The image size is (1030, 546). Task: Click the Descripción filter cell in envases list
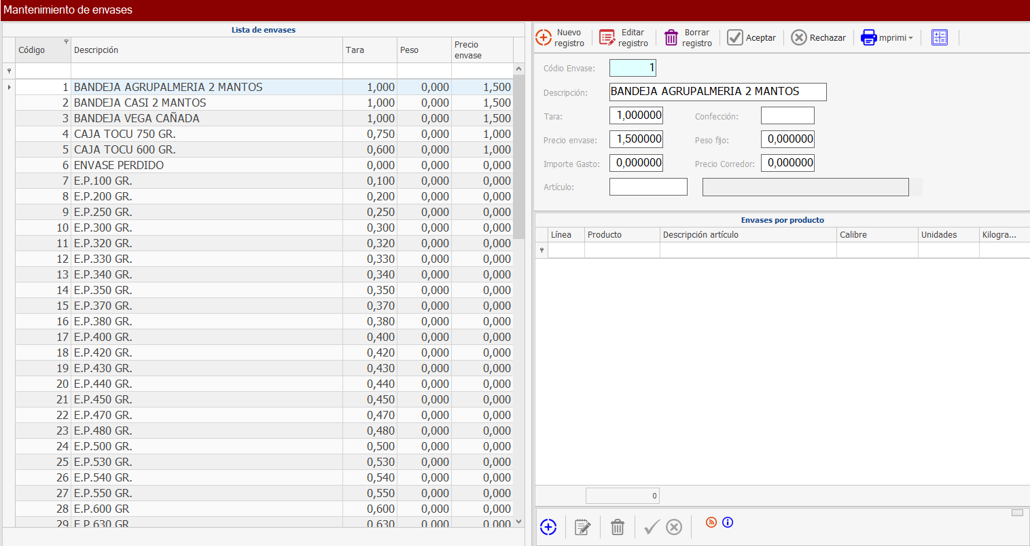click(207, 71)
